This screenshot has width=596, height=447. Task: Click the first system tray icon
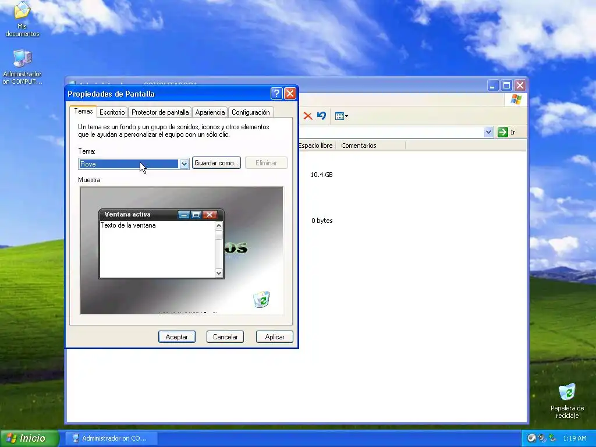pos(531,438)
